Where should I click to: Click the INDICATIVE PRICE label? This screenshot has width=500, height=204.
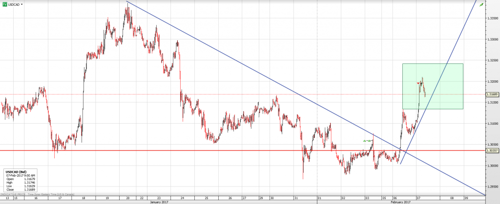click(14, 194)
